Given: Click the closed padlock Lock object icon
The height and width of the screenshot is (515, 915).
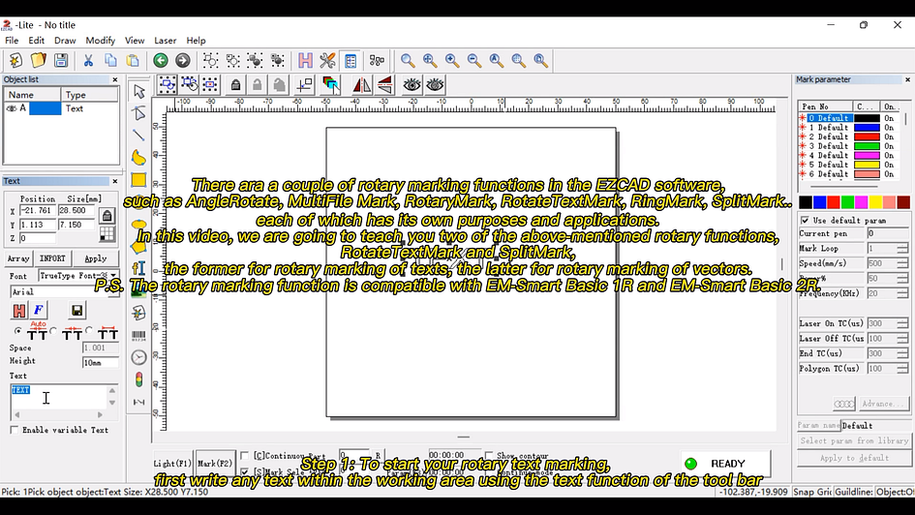Looking at the screenshot, I should click(x=235, y=85).
